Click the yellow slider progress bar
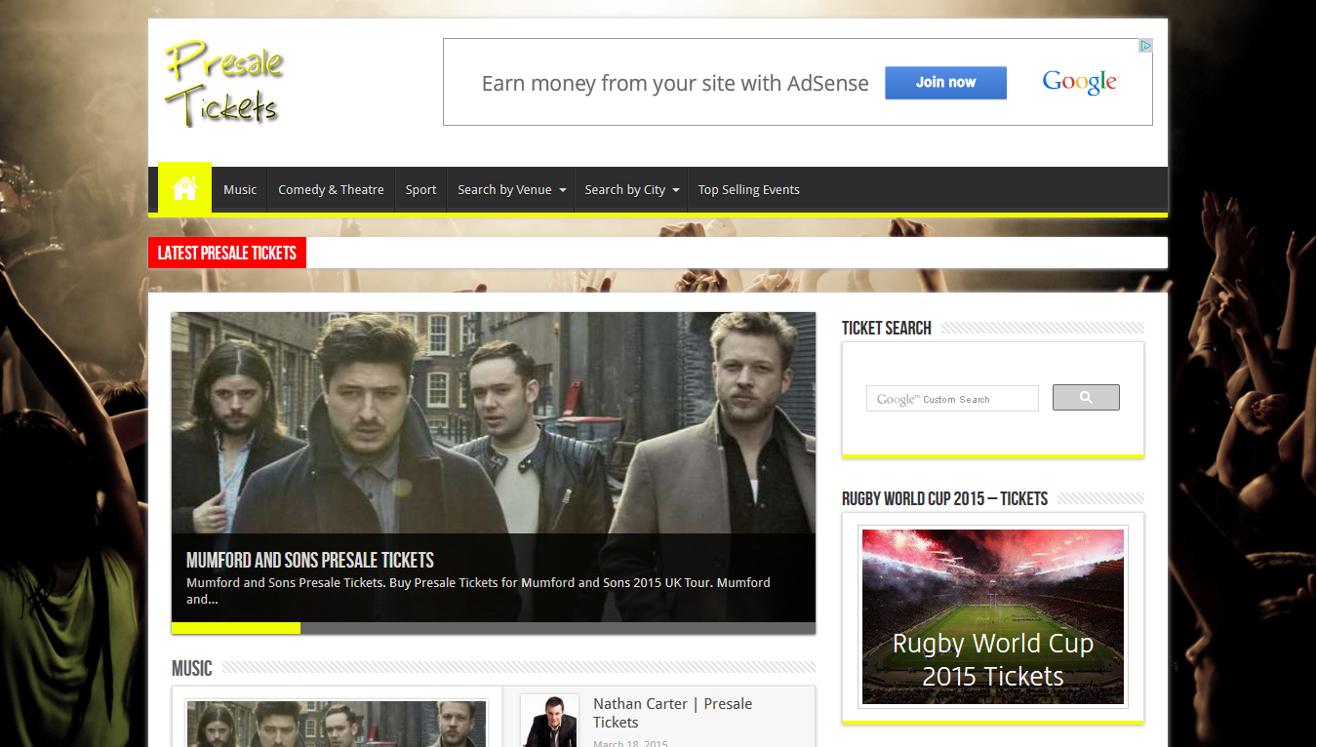Screen dimensions: 1317x747 236,628
